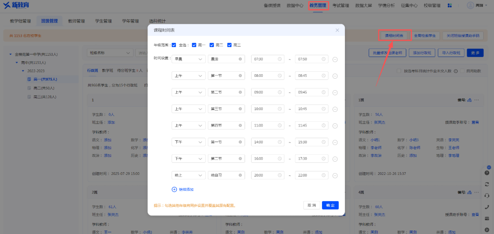Click the plus icon next to 继续添加
Viewport: 494px width, 234px height.
(x=175, y=189)
